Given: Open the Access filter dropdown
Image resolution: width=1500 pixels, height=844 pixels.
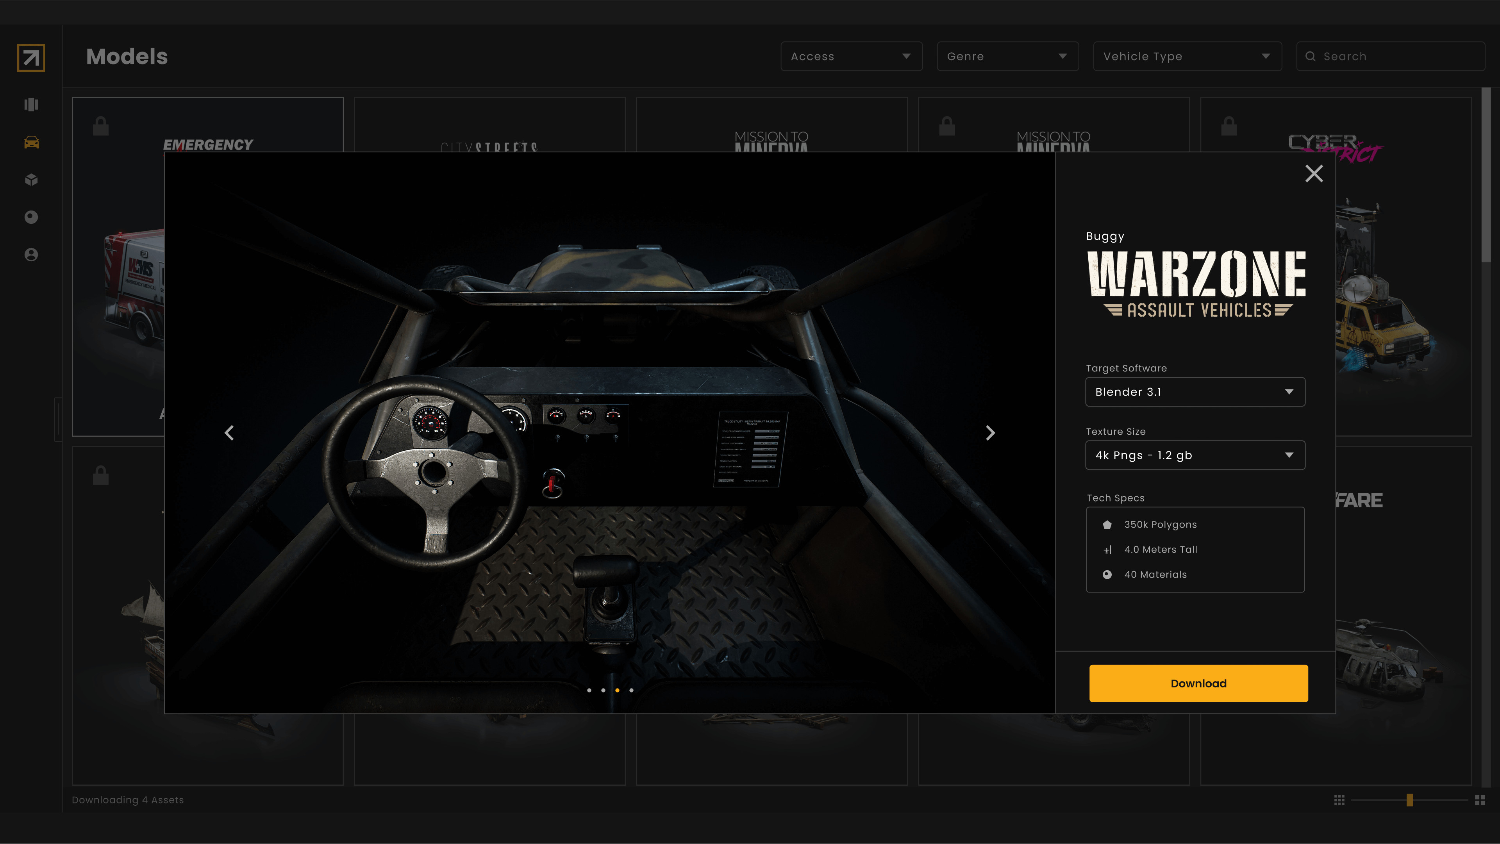Looking at the screenshot, I should (x=851, y=57).
